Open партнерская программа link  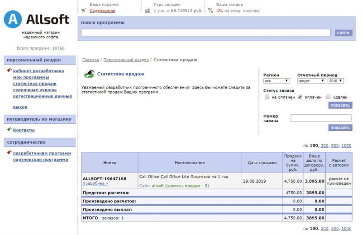(40, 160)
